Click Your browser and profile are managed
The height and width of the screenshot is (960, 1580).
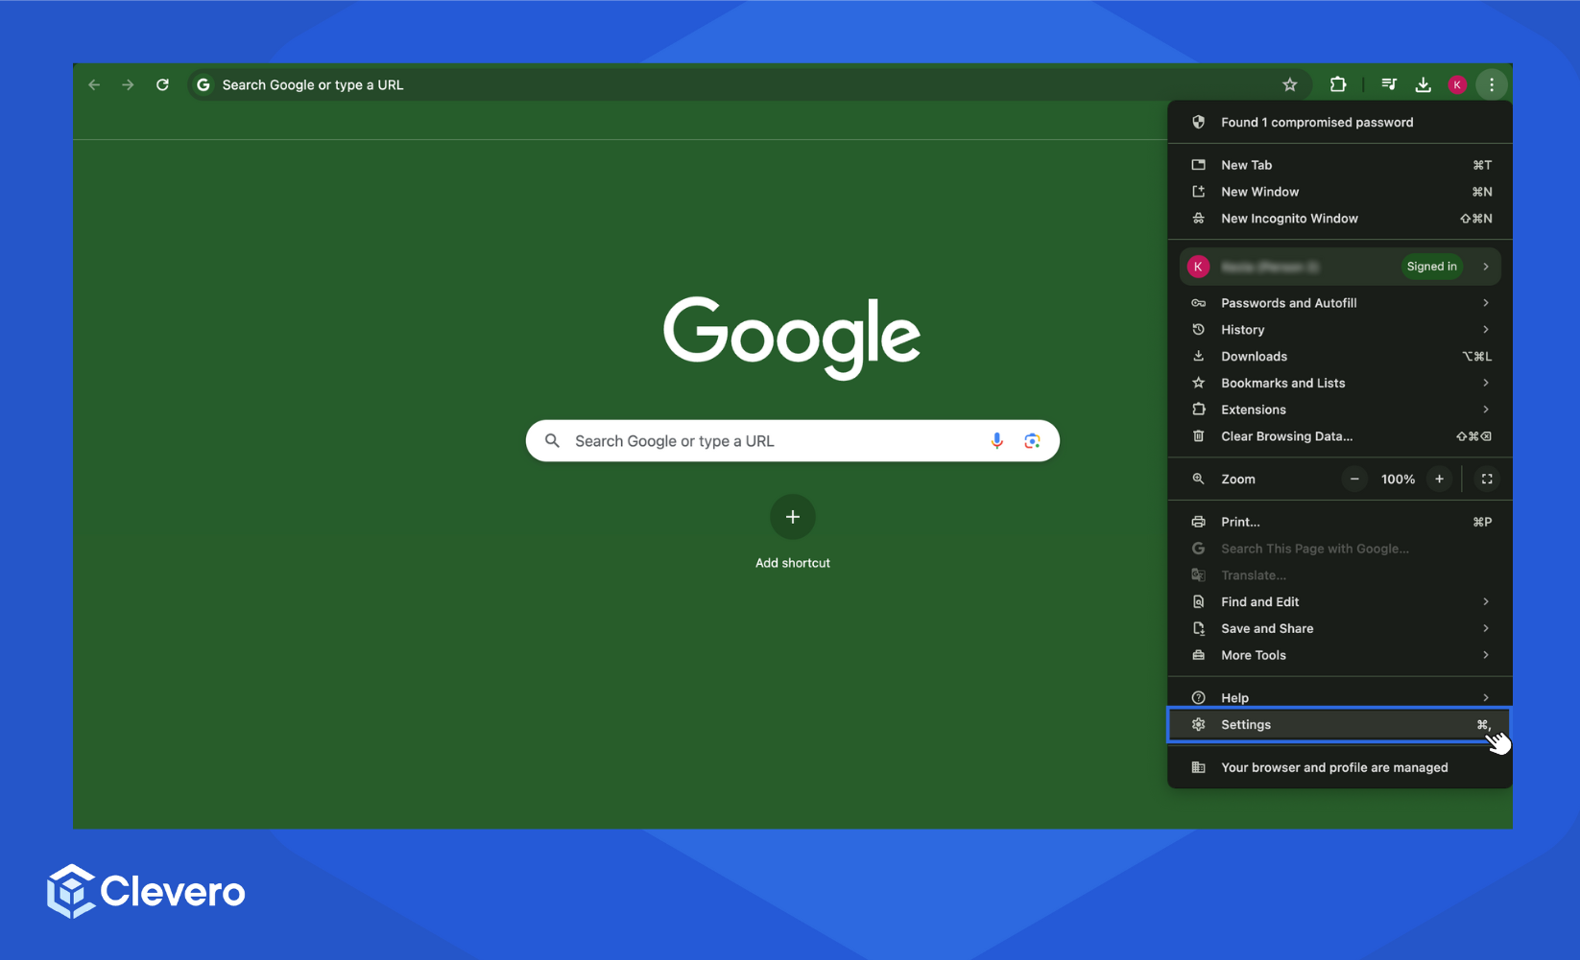1340,767
